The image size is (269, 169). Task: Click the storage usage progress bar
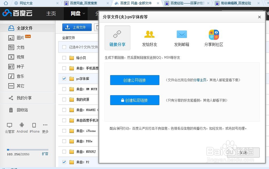28,150
